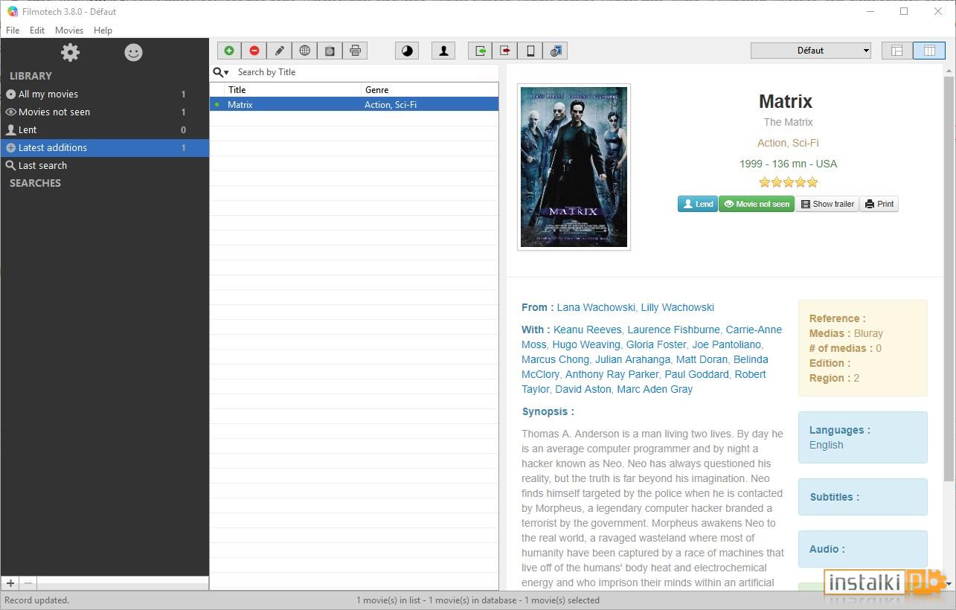Screen dimensions: 956x610
Task: Click the import icon with green arrow
Action: click(x=481, y=51)
